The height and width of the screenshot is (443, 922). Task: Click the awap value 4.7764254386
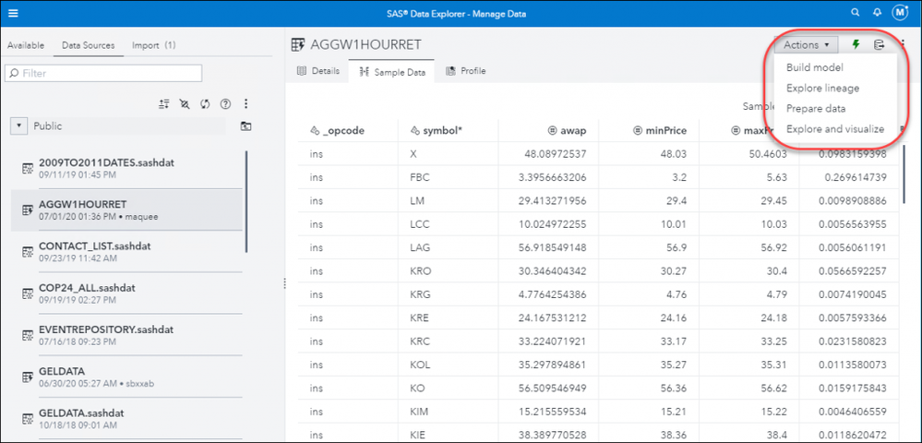click(552, 293)
